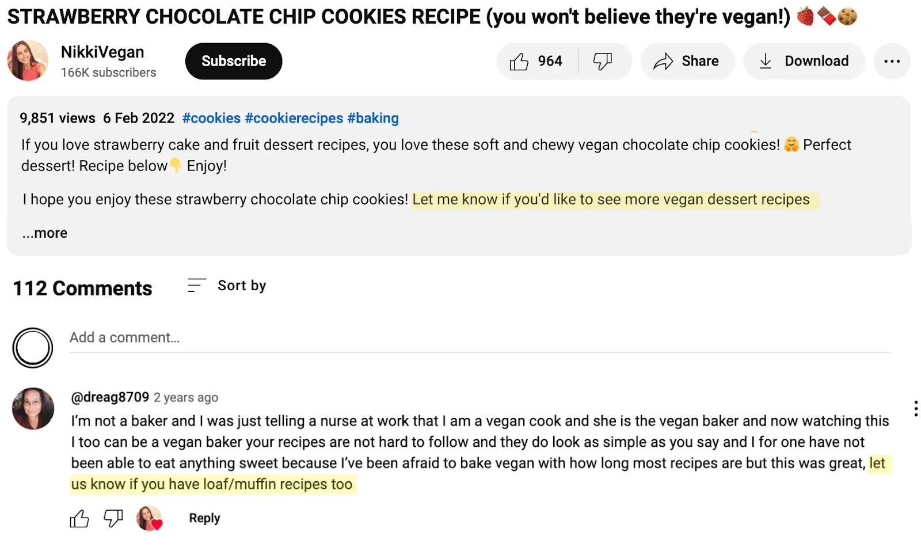
Task: Expand the description via ...more
Action: [x=44, y=233]
